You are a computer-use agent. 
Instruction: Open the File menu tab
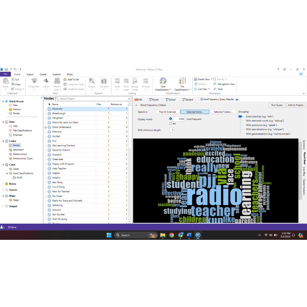[x=5, y=74]
